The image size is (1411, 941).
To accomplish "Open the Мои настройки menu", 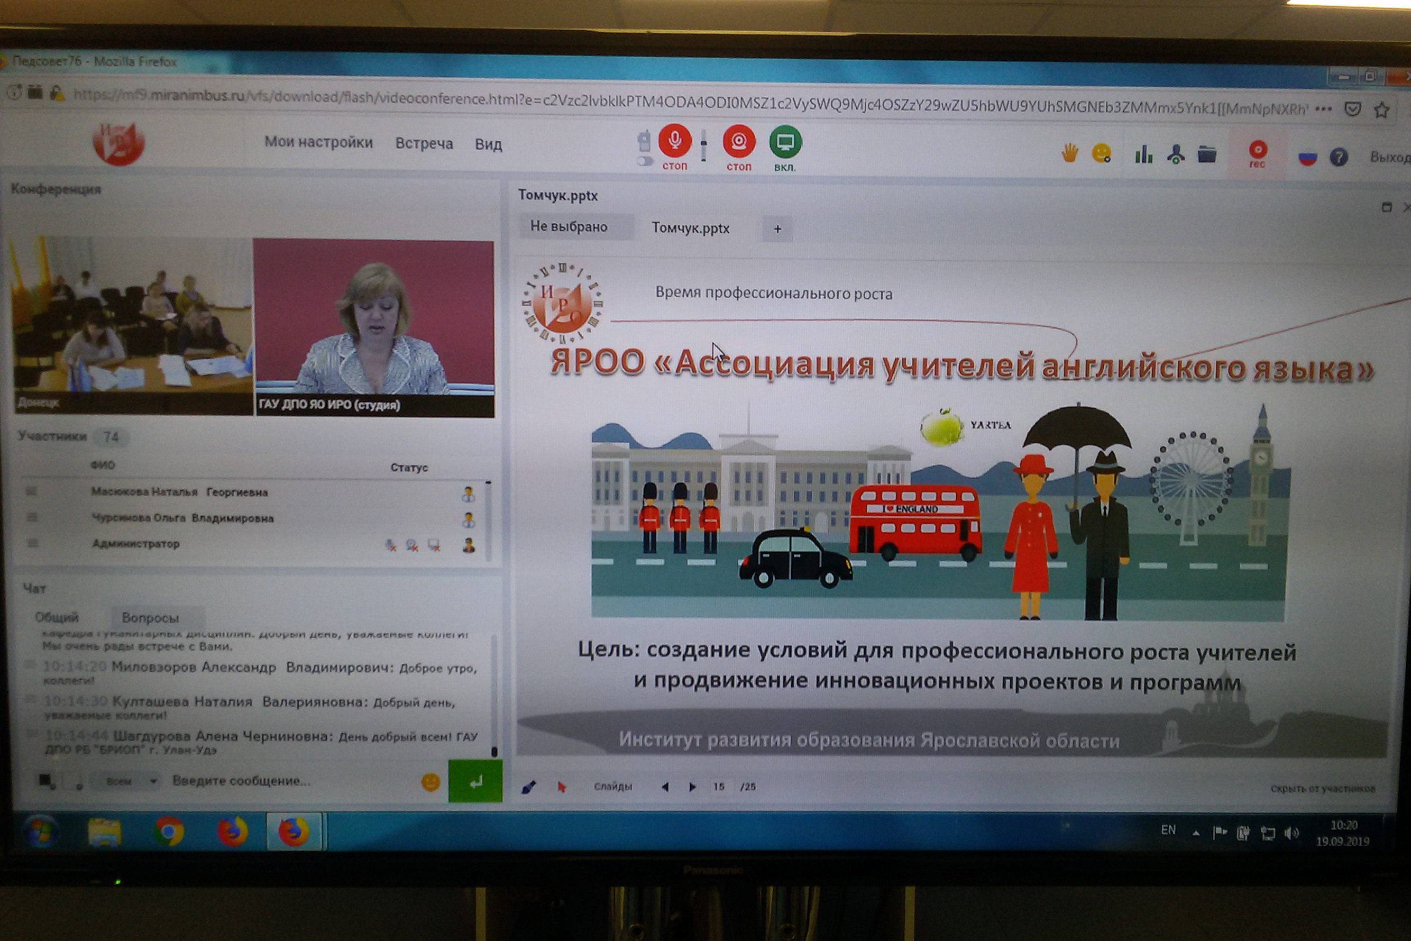I will [318, 142].
